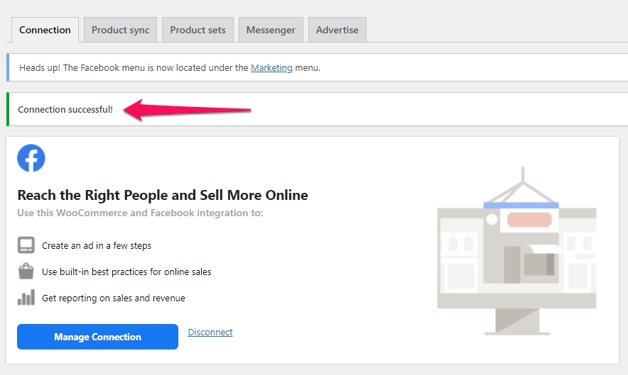Open the Connection tab
The height and width of the screenshot is (375, 628).
(45, 30)
